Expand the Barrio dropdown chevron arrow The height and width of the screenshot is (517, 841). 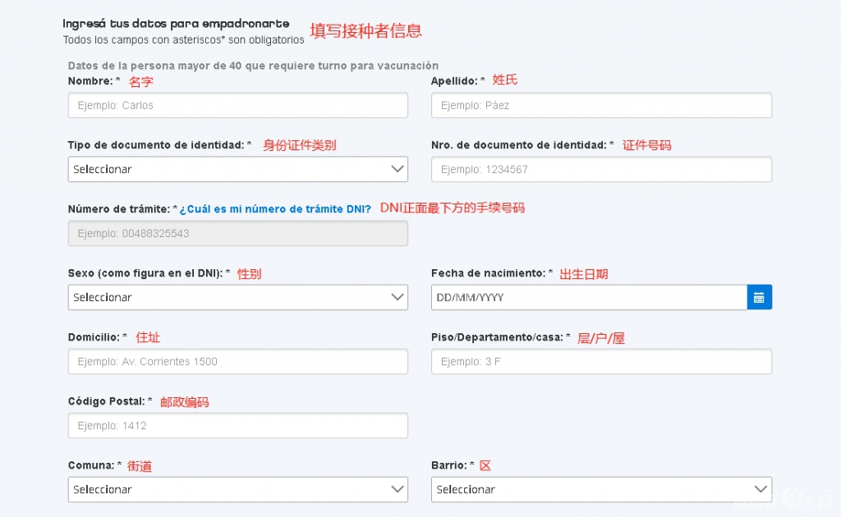click(761, 489)
